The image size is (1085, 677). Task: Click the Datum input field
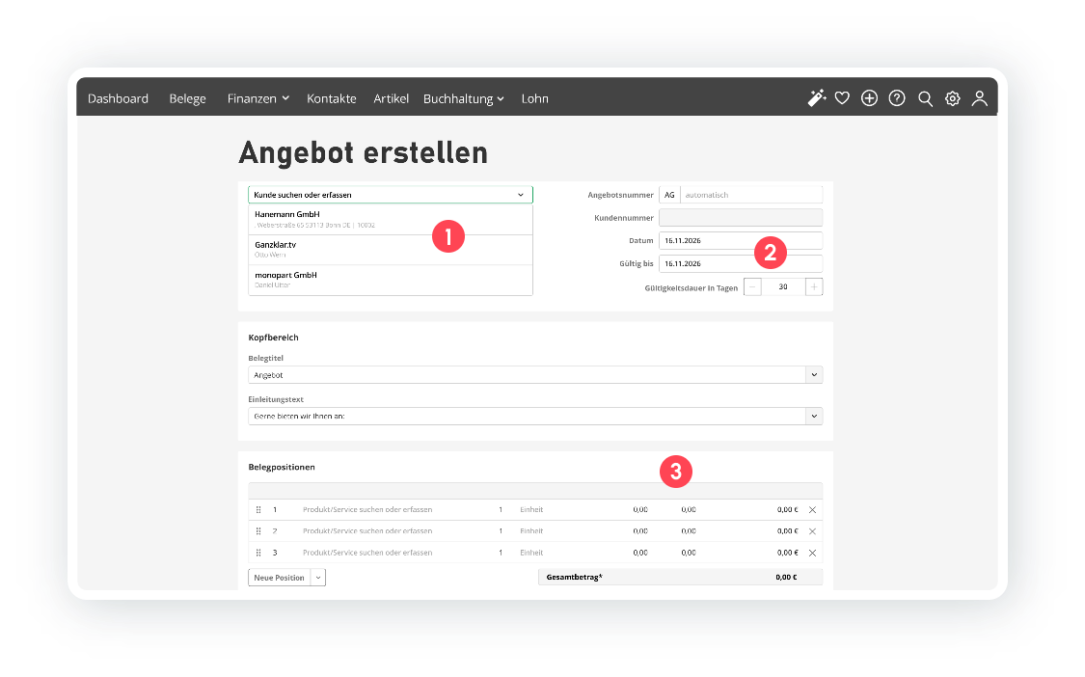click(739, 240)
